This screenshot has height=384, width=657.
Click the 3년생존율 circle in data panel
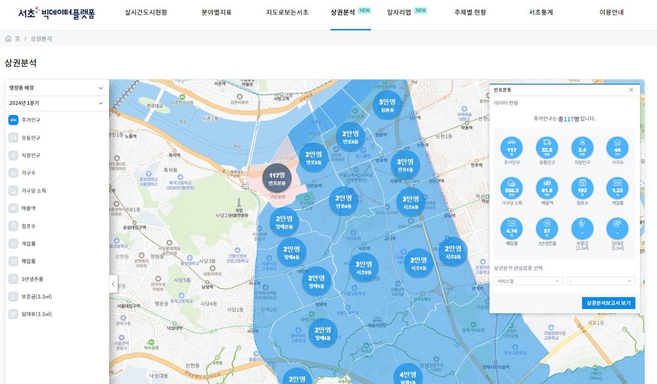pos(547,228)
